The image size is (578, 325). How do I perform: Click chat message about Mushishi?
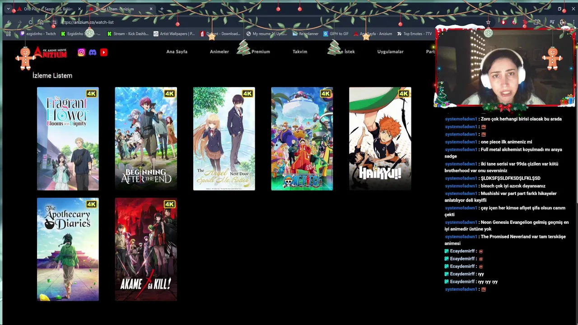pyautogui.click(x=500, y=197)
